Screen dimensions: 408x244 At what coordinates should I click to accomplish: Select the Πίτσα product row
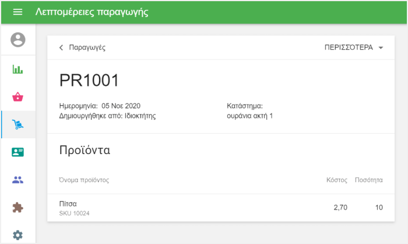(220, 208)
